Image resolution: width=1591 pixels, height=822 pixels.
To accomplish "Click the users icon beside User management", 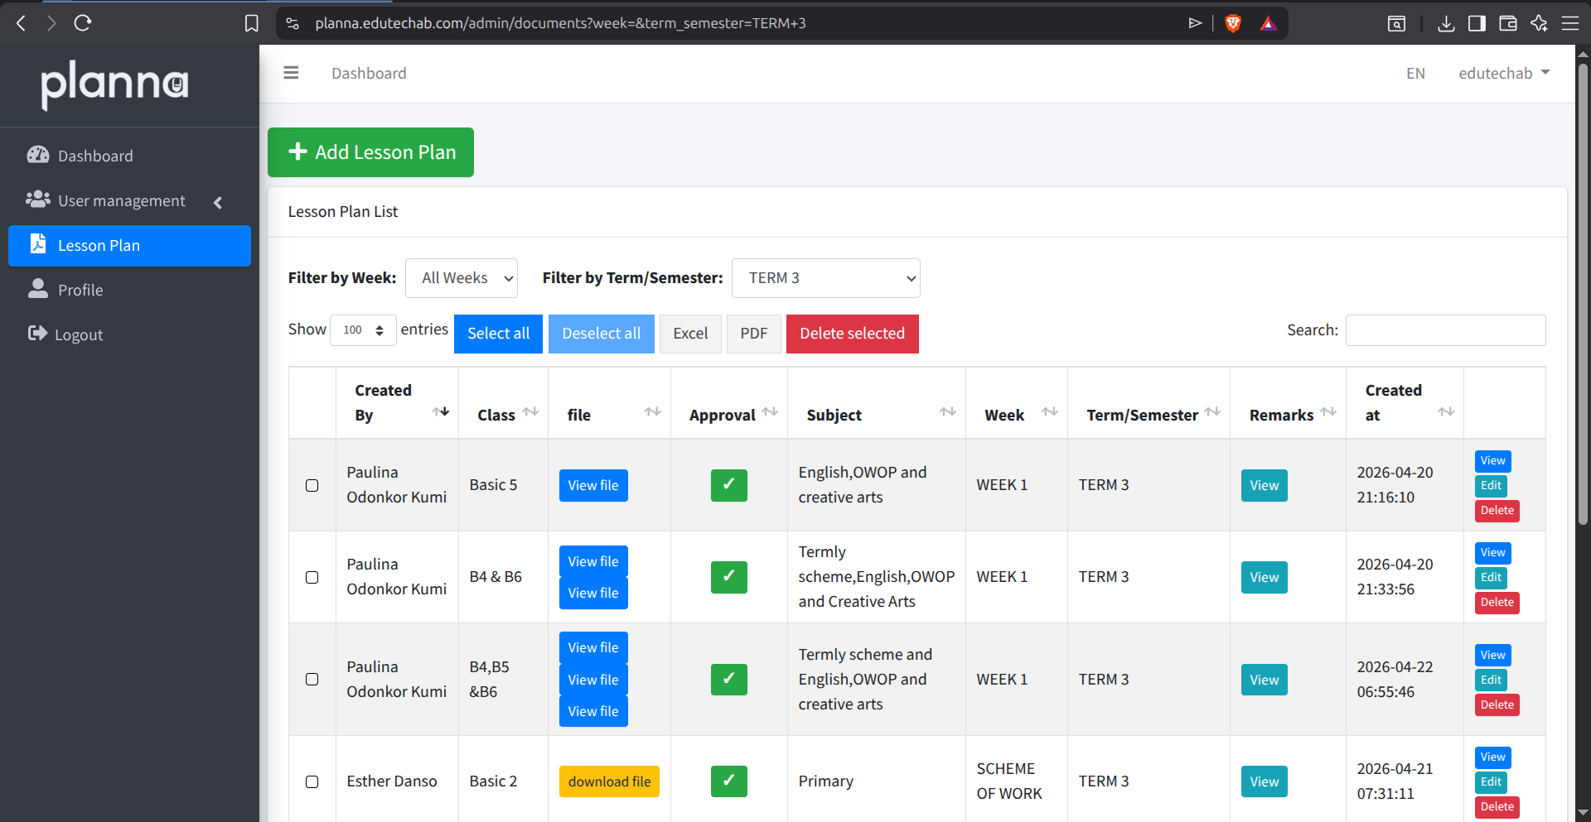I will pos(38,199).
